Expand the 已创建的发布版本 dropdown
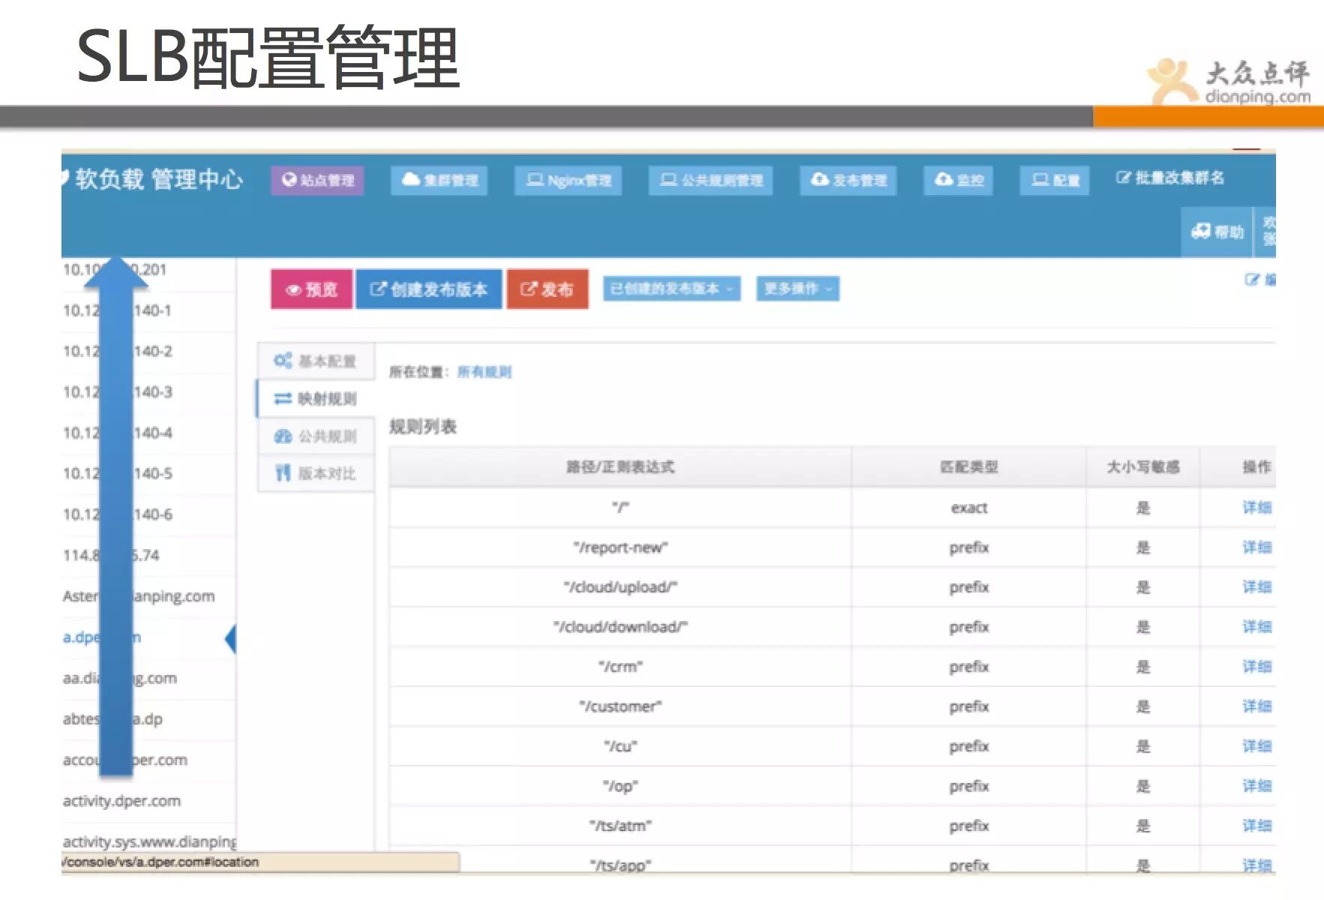1324x900 pixels. click(672, 289)
